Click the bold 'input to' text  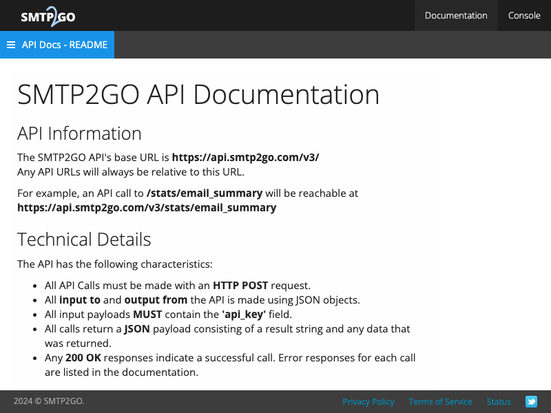(80, 300)
